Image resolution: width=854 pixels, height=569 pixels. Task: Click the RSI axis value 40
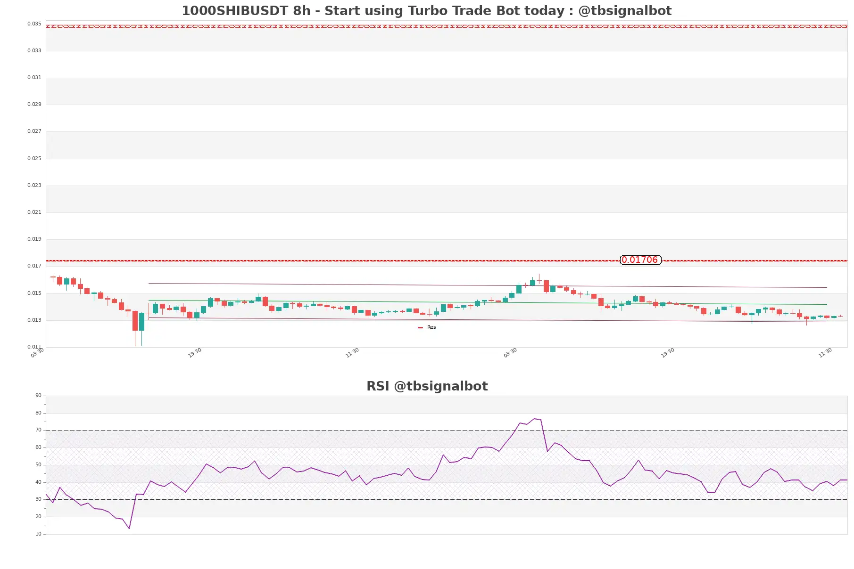pos(38,482)
